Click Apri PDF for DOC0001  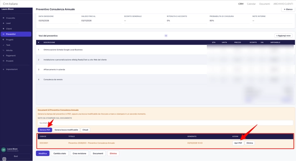coord(238,143)
